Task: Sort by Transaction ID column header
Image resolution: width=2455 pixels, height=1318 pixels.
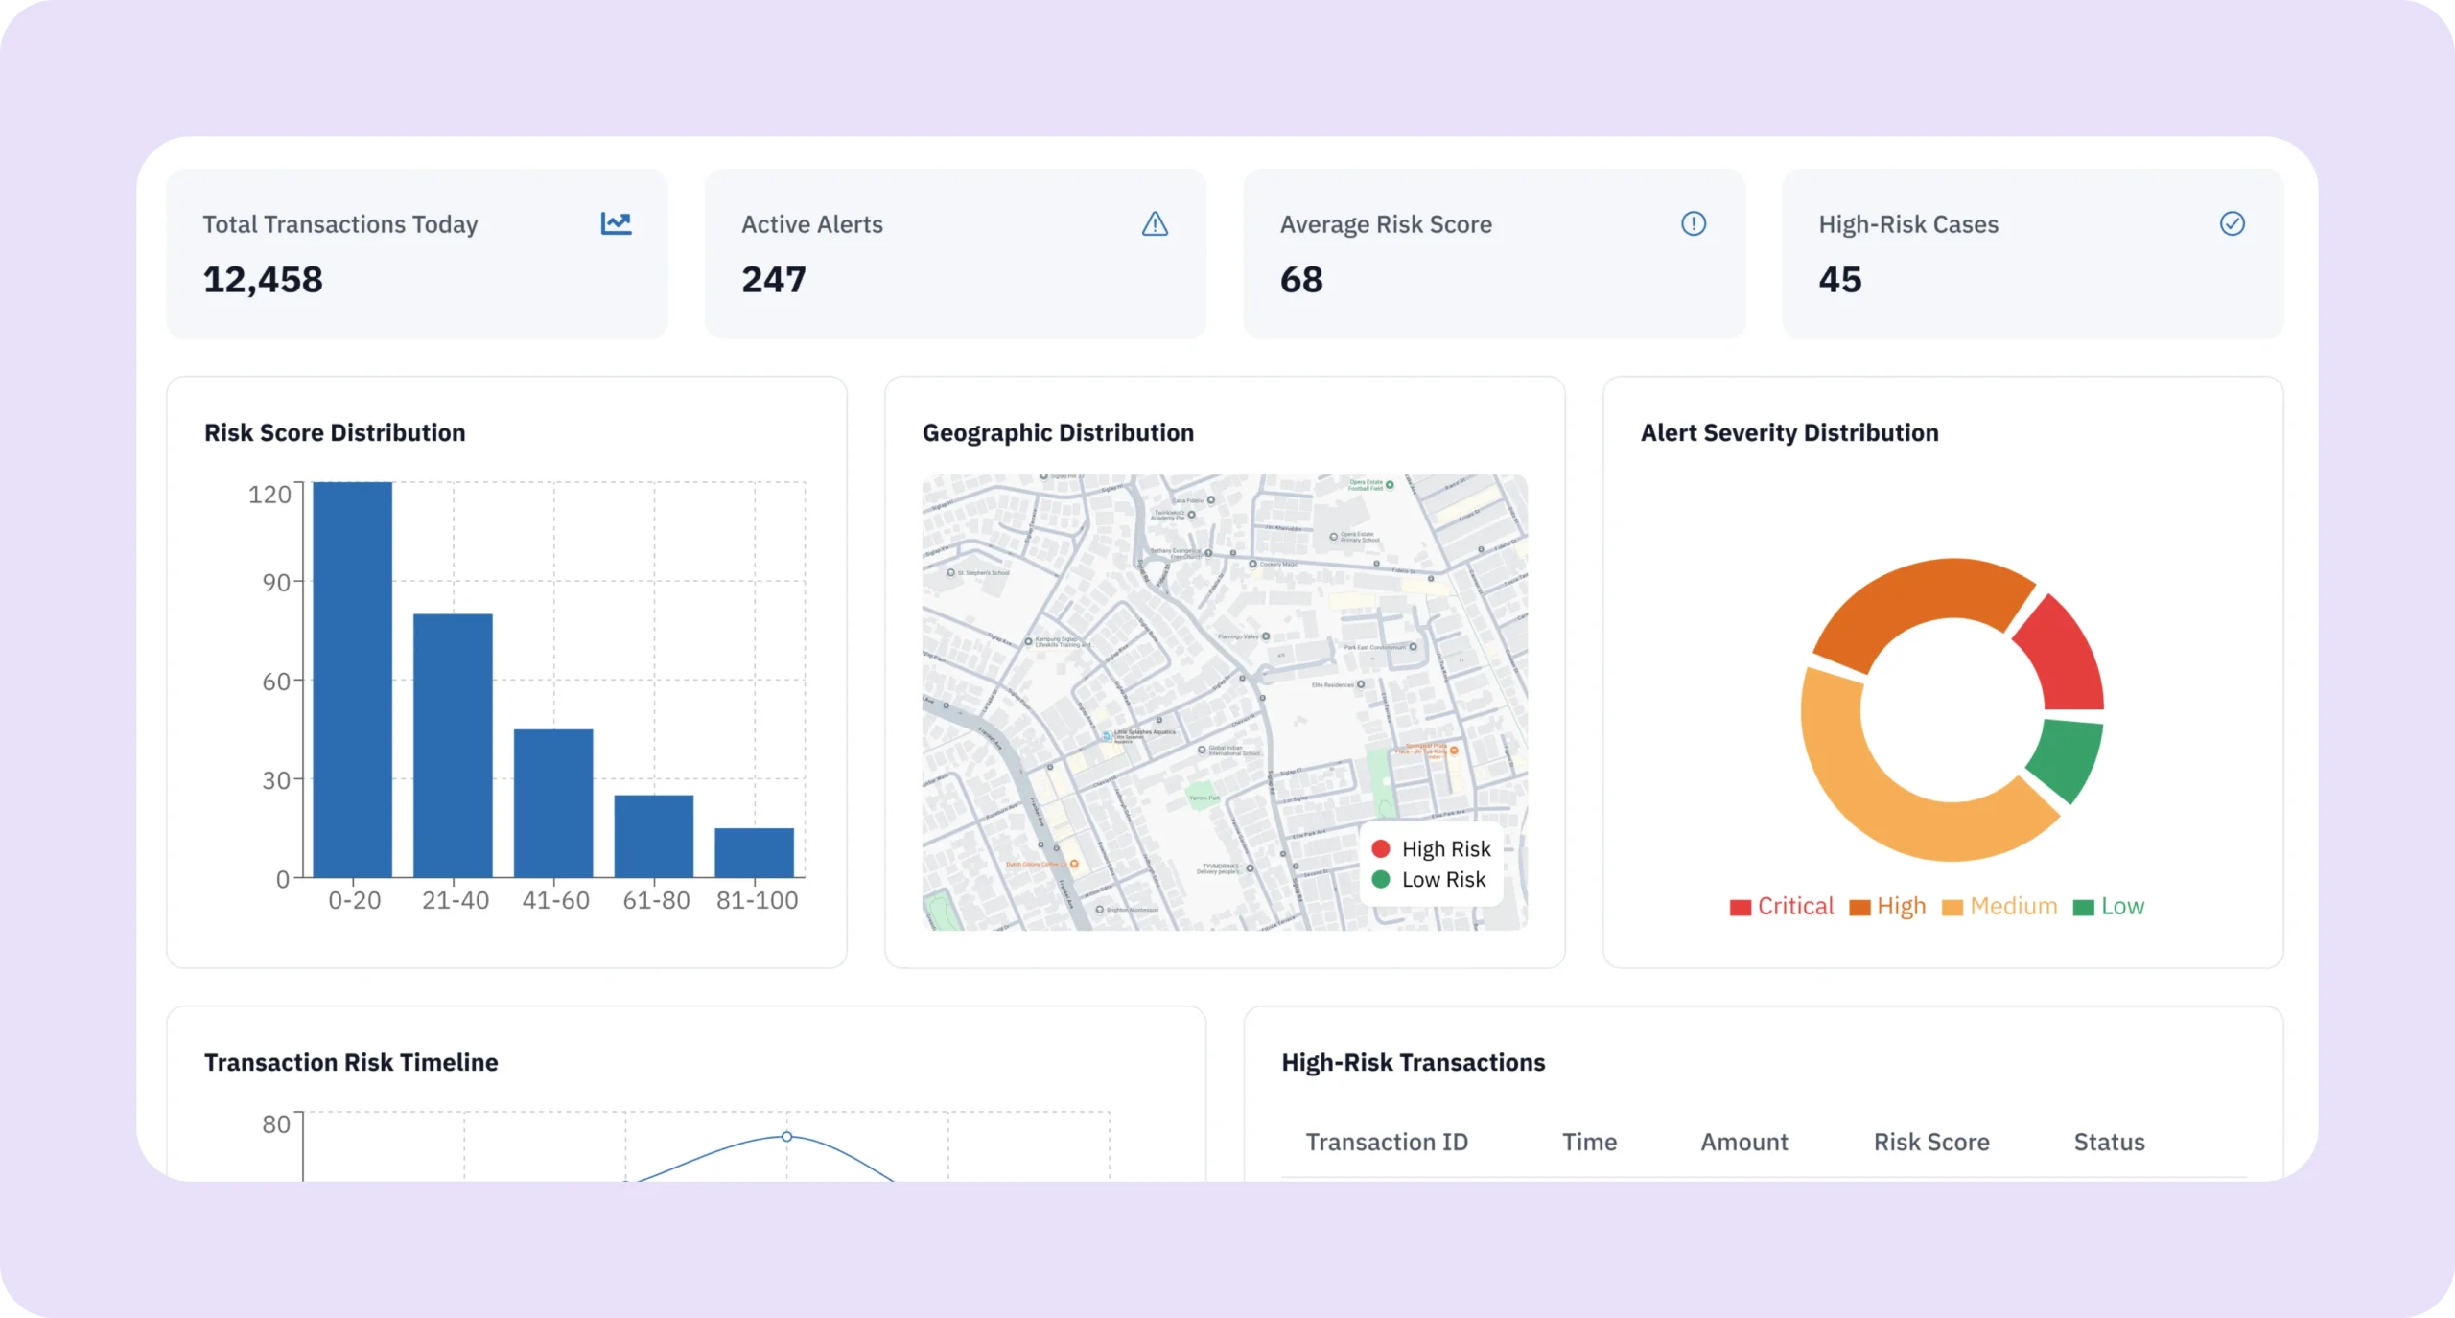Action: pos(1386,1142)
